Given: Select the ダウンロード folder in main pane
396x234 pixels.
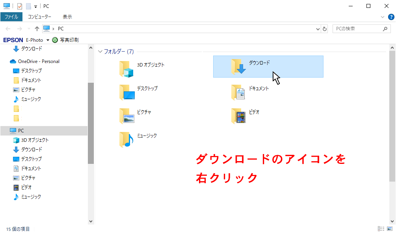Looking at the screenshot, I should (268, 67).
